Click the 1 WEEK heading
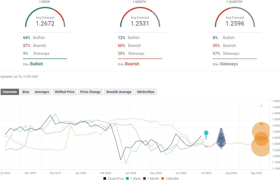This screenshot has width=280, height=180. (44, 2)
